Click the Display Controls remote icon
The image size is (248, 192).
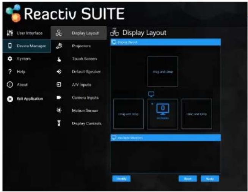pyautogui.click(x=59, y=123)
